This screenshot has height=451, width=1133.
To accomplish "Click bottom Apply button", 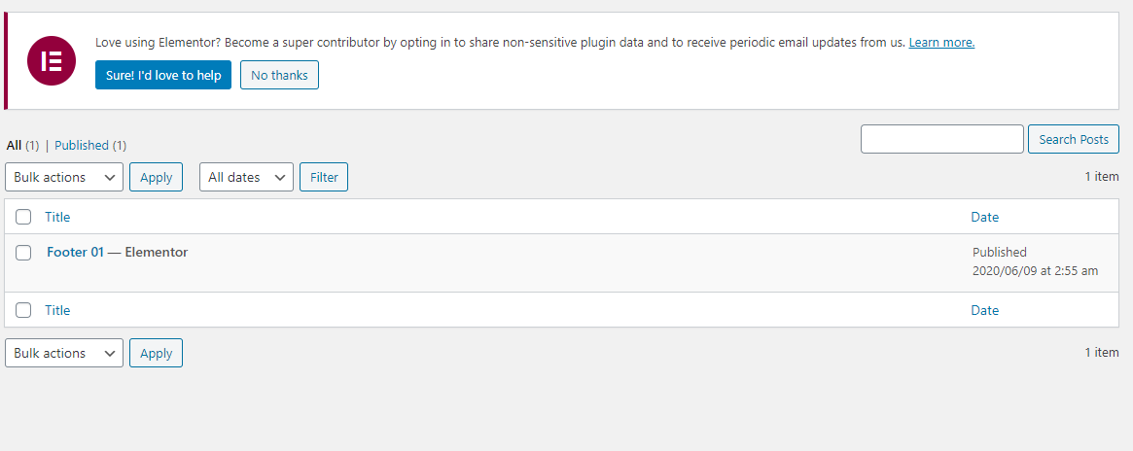I will (156, 353).
